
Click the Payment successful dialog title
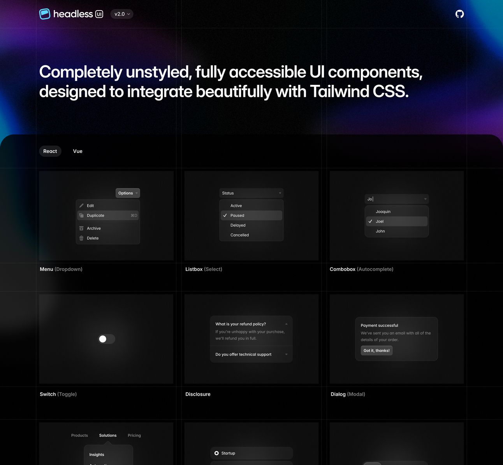[x=379, y=325]
